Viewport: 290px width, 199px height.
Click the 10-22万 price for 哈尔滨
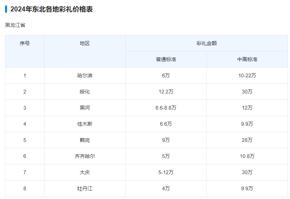(247, 76)
